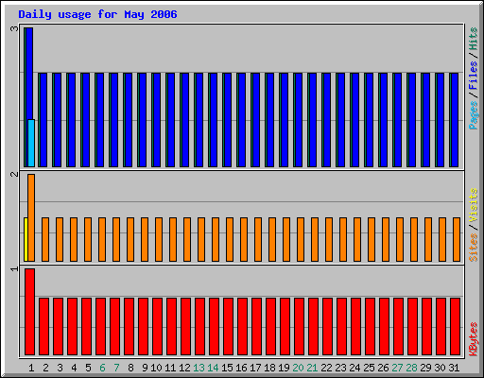Select the blue Files bar above day 31
The width and height of the screenshot is (484, 378).
(455, 120)
